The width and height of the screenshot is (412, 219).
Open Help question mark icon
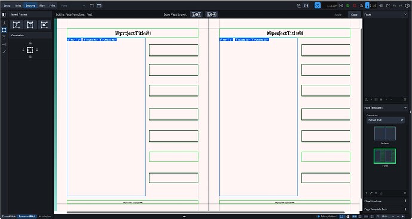tap(407, 5)
